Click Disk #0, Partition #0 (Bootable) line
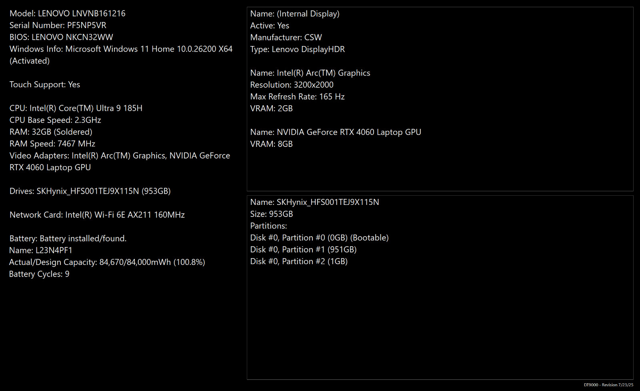This screenshot has height=391, width=640. click(x=320, y=238)
